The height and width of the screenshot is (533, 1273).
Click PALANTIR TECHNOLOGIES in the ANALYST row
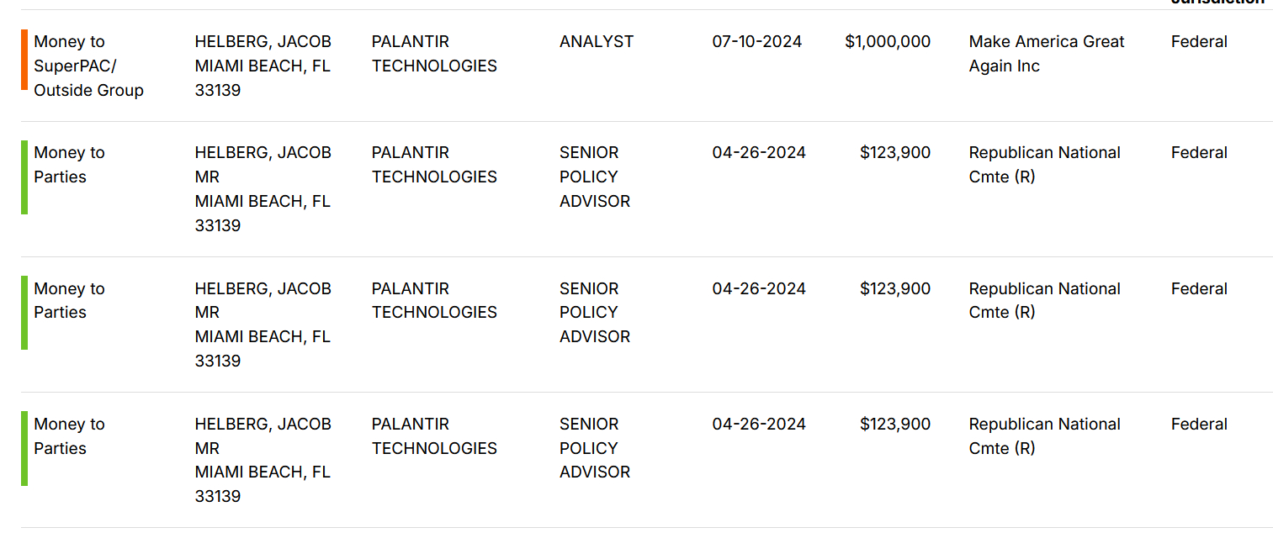434,54
